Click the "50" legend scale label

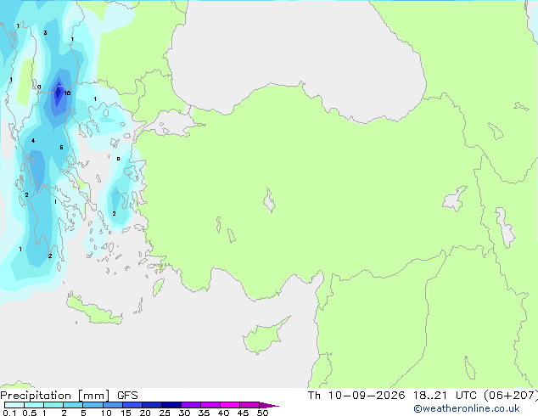(263, 413)
